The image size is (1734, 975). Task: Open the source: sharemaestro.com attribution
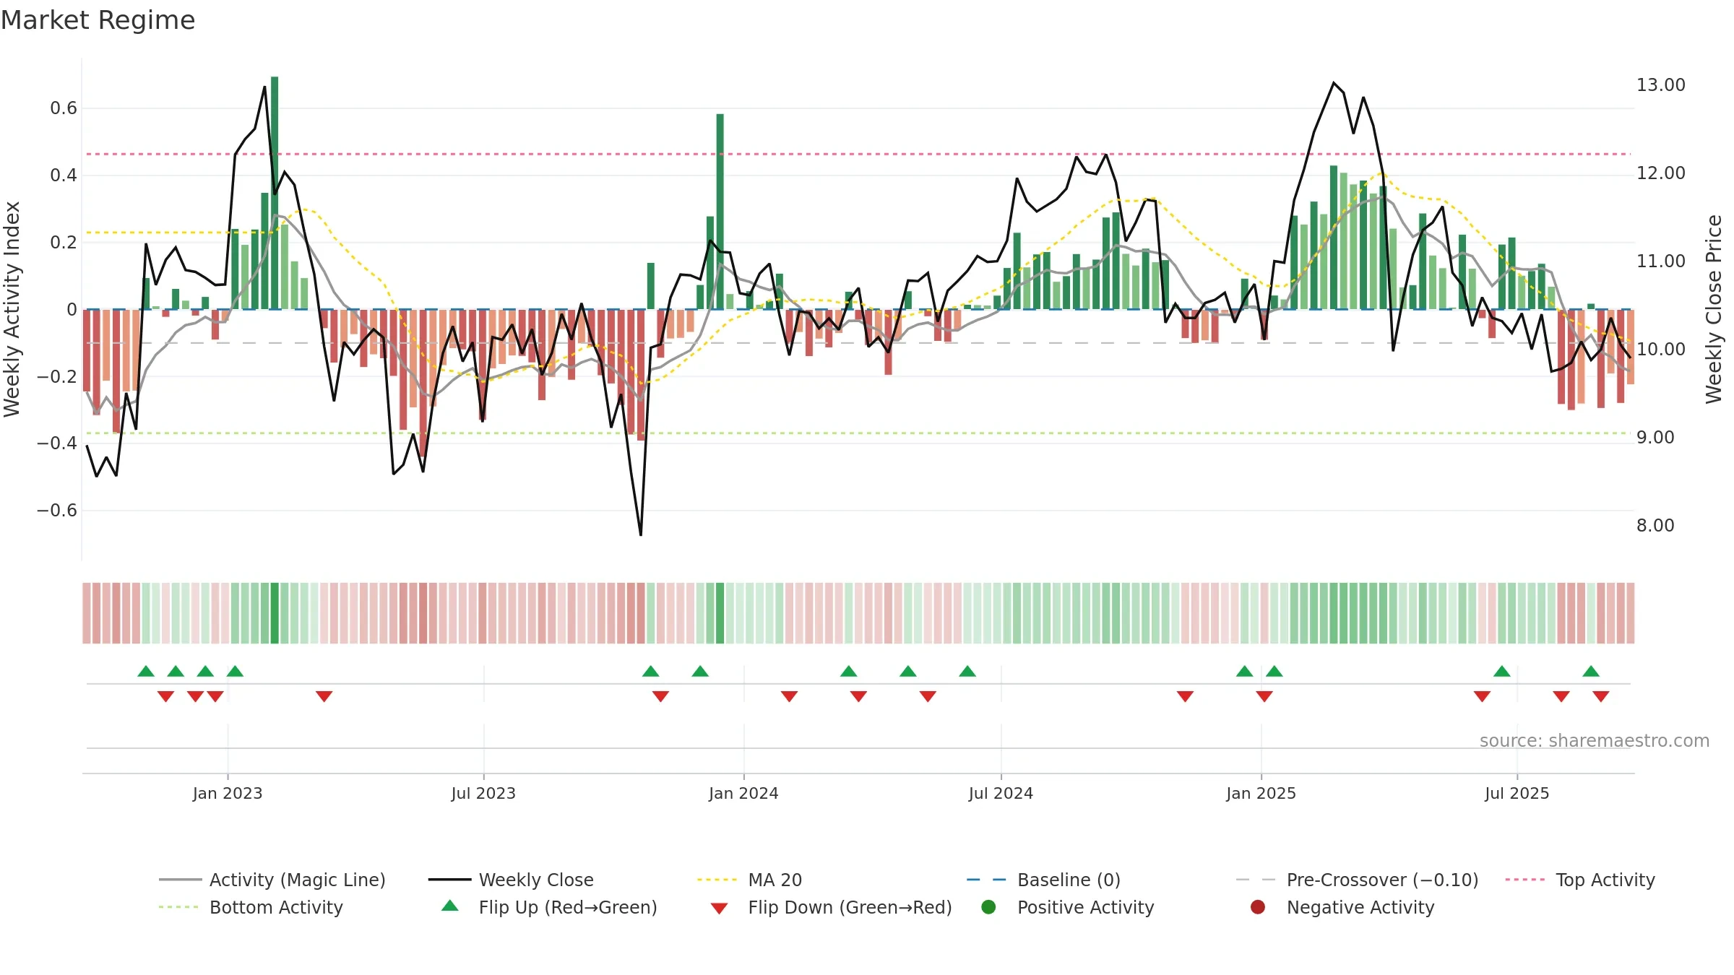tap(1595, 740)
